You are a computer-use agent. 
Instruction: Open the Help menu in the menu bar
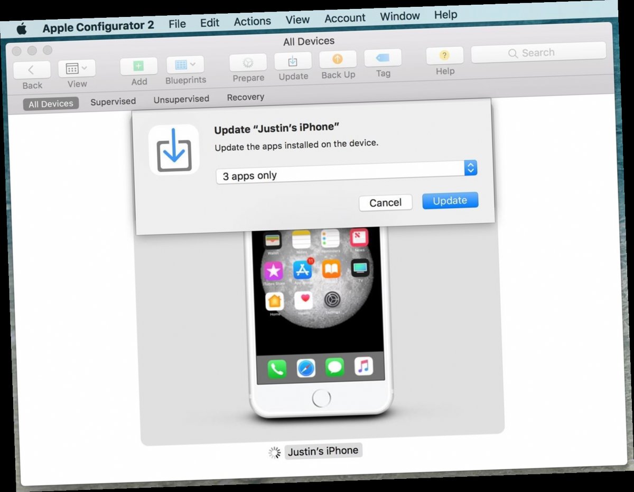pos(445,15)
